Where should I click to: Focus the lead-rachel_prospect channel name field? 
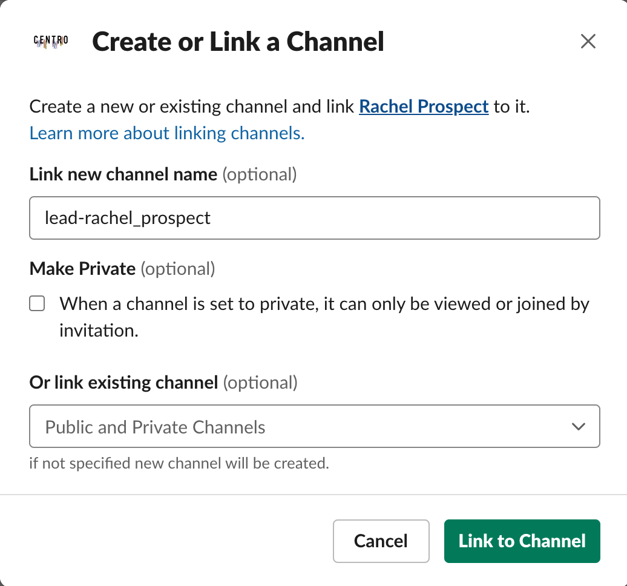point(314,218)
